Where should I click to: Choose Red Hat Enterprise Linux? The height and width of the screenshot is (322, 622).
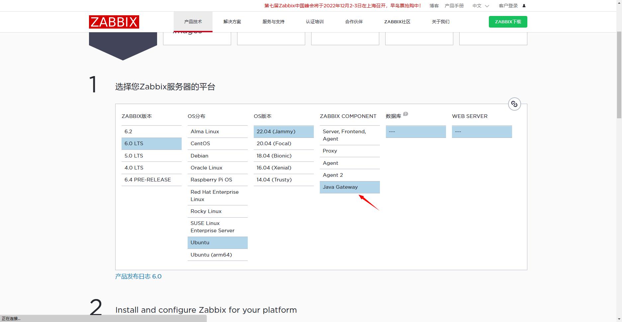218,196
